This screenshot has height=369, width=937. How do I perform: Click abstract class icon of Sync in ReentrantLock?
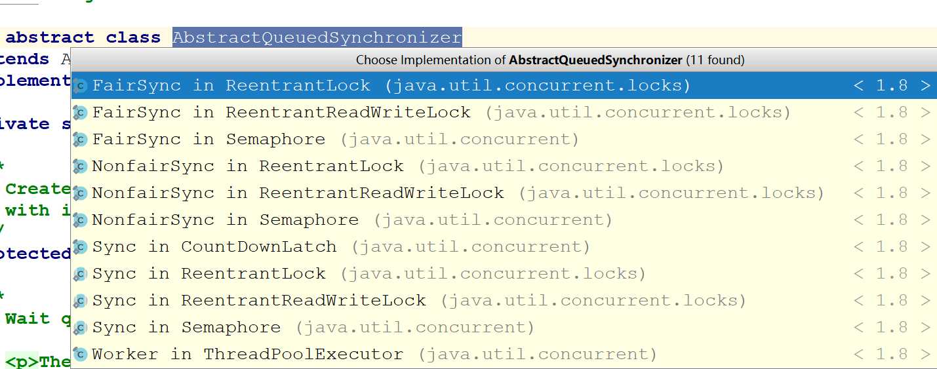[x=80, y=274]
